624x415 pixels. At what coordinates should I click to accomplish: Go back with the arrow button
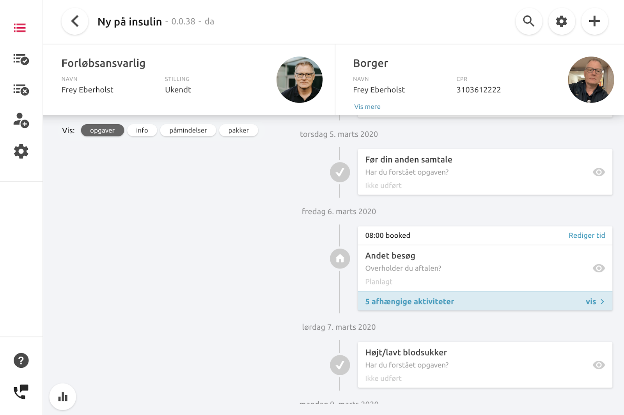click(x=75, y=21)
